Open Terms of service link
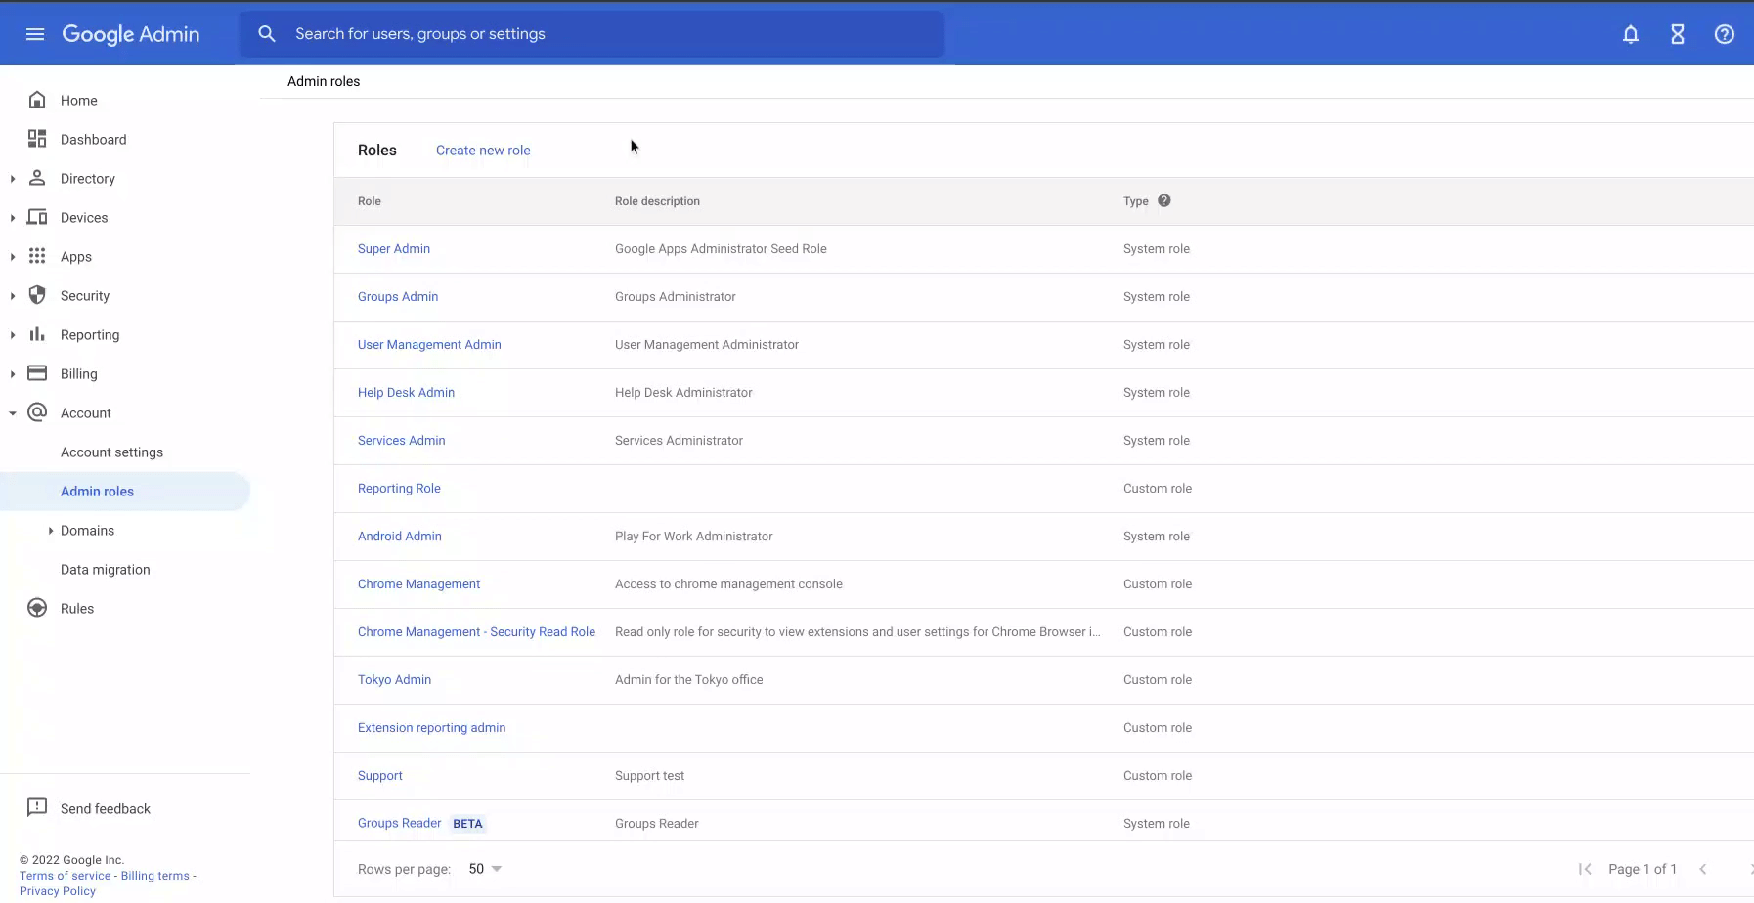The width and height of the screenshot is (1754, 903). coord(65,876)
